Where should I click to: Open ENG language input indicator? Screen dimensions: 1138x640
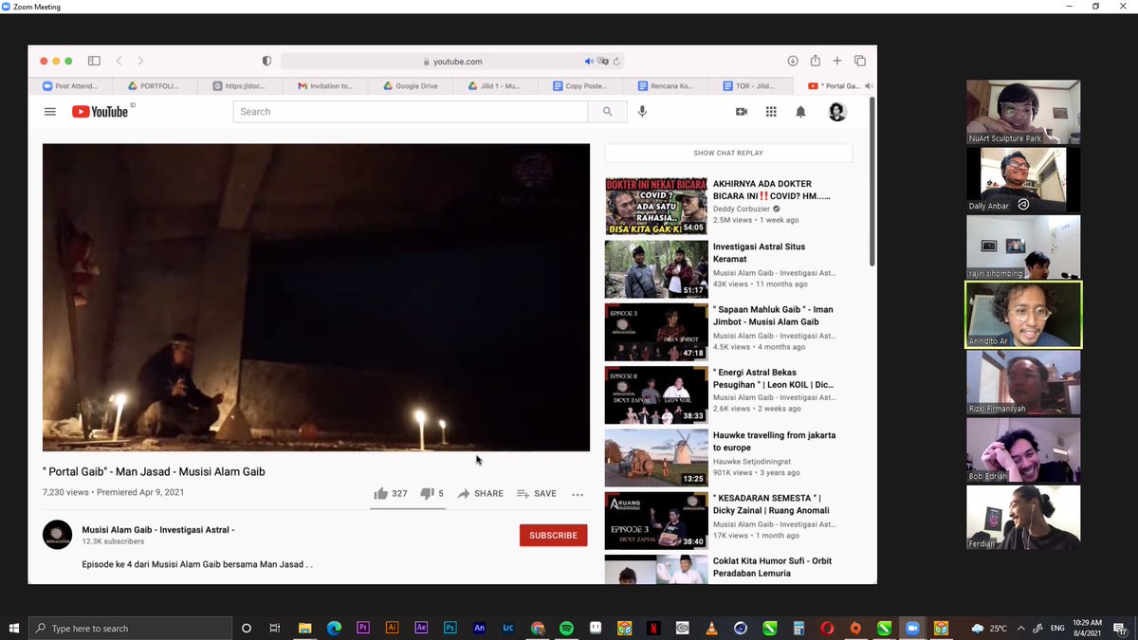pyautogui.click(x=1057, y=628)
